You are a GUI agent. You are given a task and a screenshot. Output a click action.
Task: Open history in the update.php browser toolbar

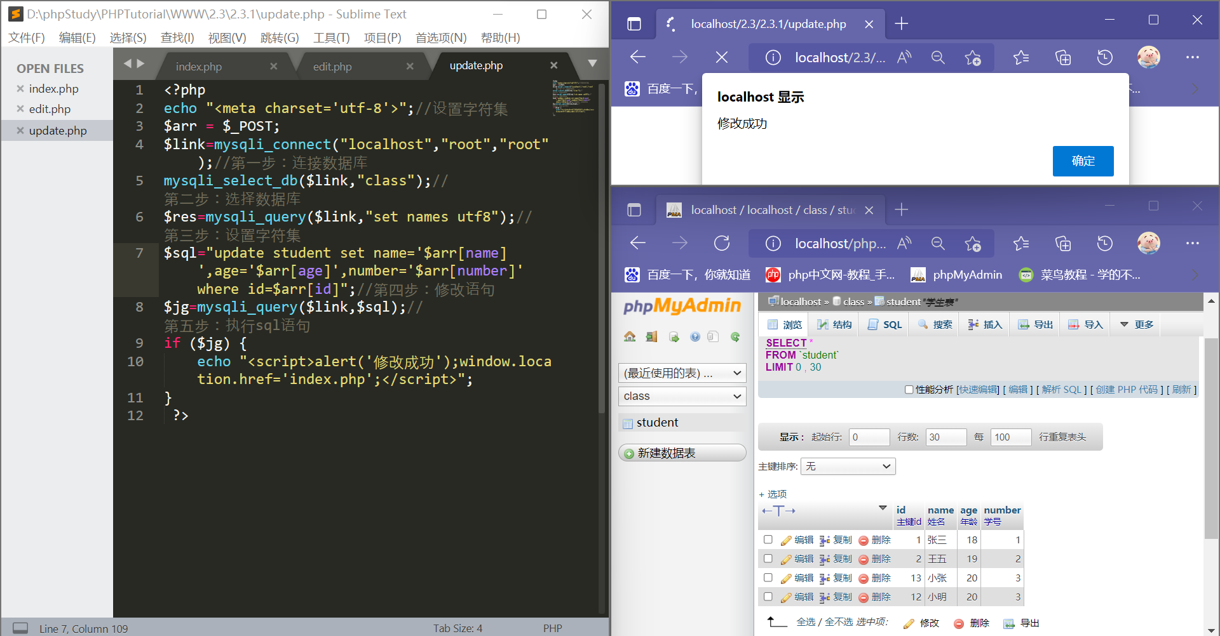coord(1105,58)
